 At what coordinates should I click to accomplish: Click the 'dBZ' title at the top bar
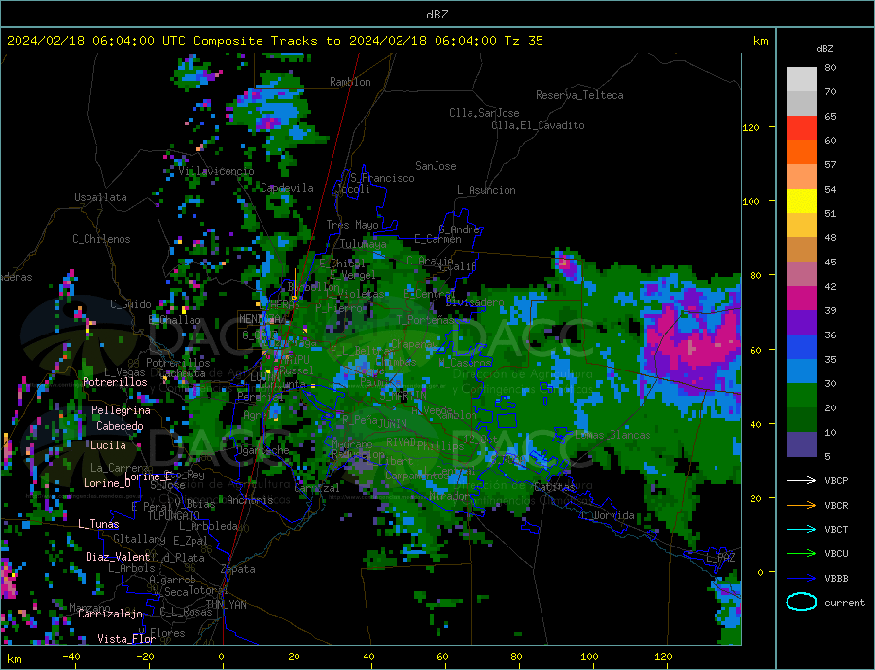437,15
